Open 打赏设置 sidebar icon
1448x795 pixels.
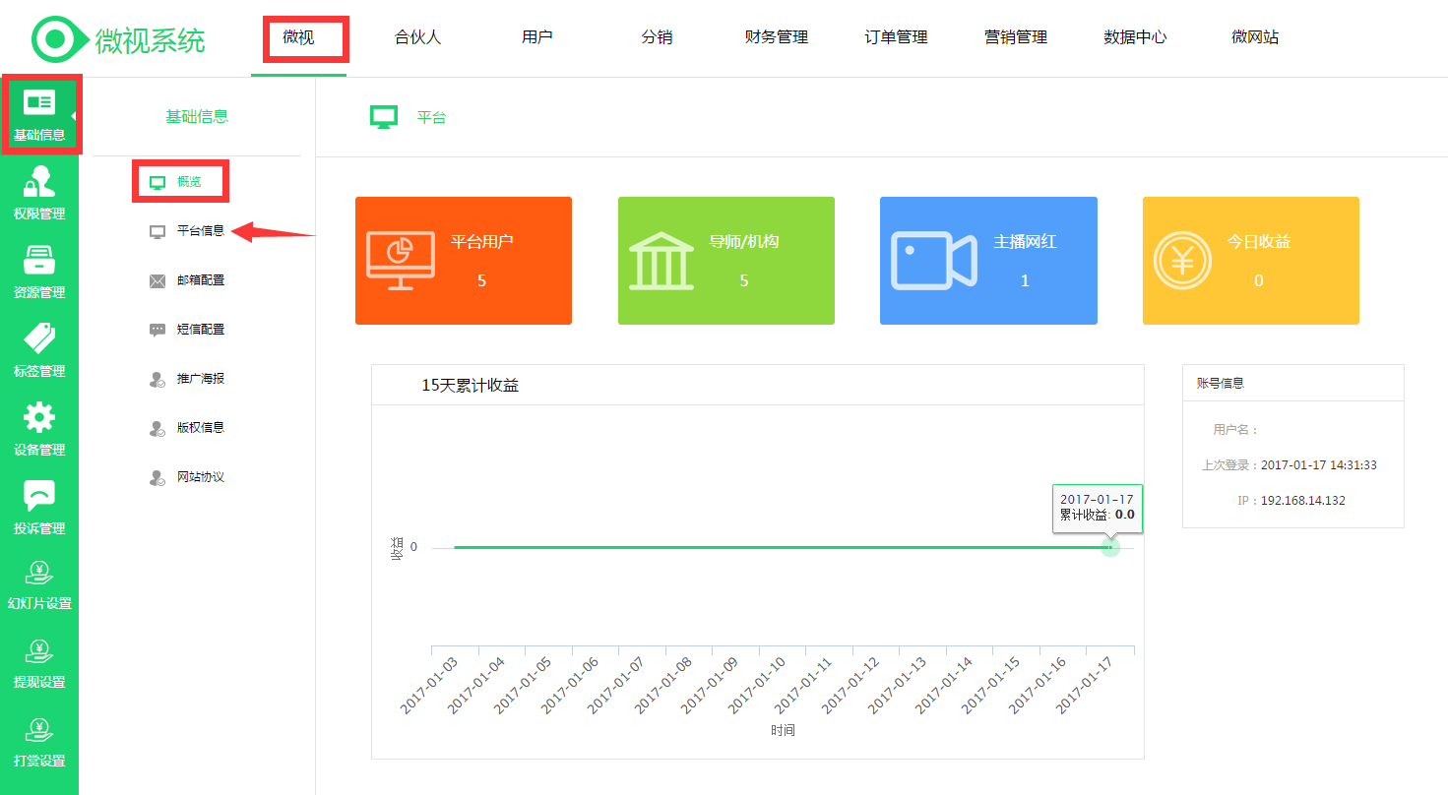tap(39, 730)
